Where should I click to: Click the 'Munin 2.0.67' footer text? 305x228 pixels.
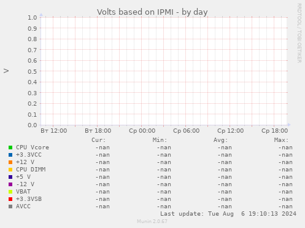(x=152, y=221)
